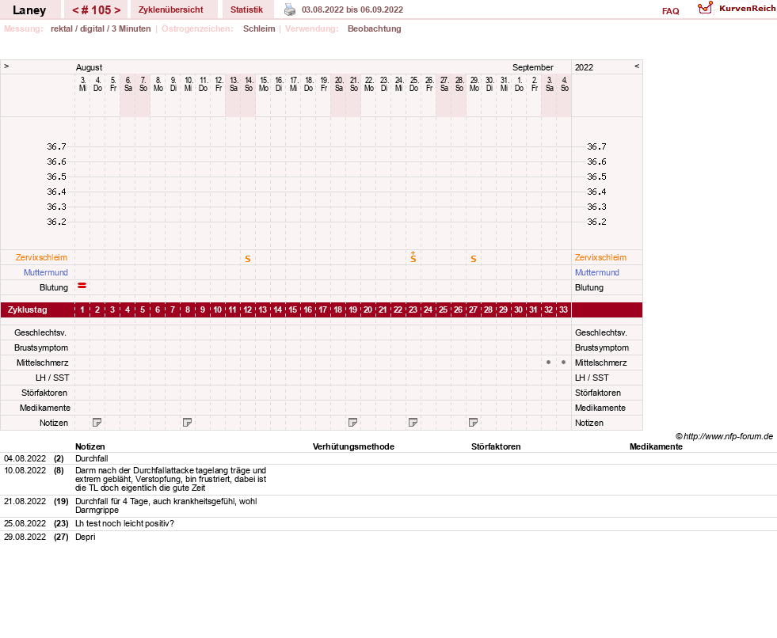Click the left orange Zervixschleim label
This screenshot has height=638, width=777.
[x=41, y=257]
